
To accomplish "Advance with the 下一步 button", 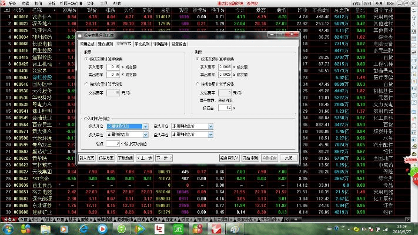I will (x=164, y=158).
